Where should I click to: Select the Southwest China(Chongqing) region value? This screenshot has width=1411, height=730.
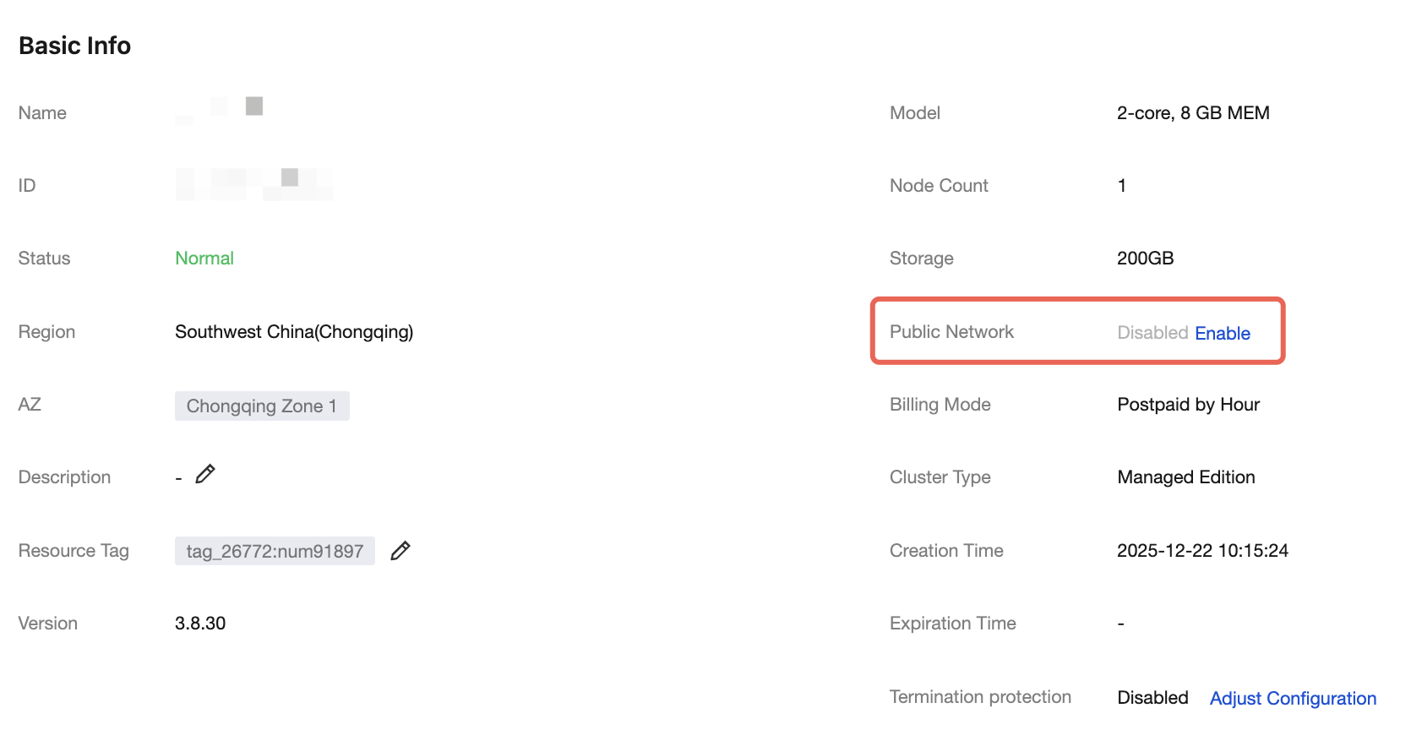coord(294,332)
